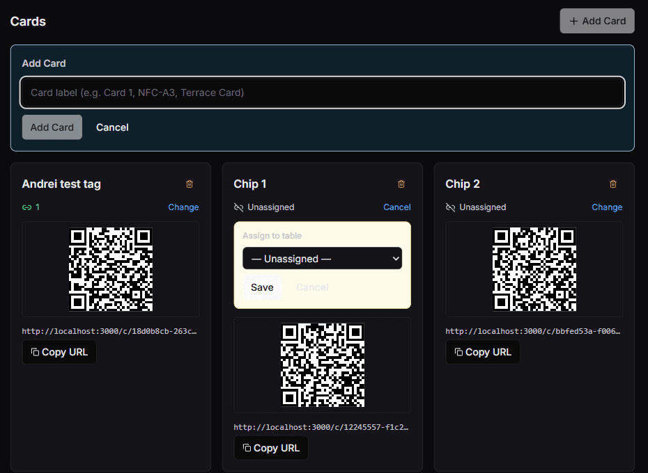Save the Chip 1 table assignment
648x473 pixels.
(x=262, y=287)
